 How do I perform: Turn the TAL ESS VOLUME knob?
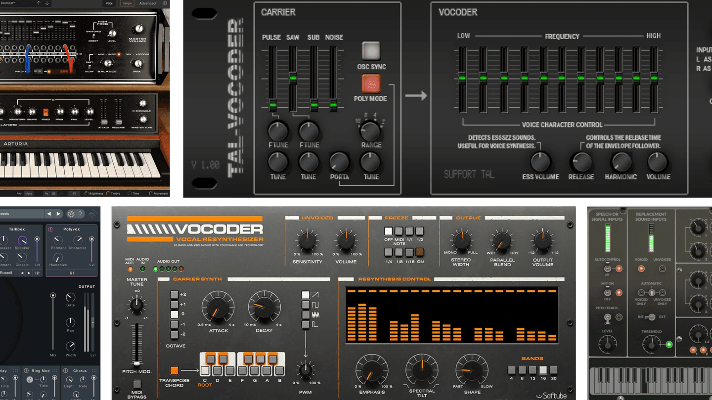click(x=540, y=161)
